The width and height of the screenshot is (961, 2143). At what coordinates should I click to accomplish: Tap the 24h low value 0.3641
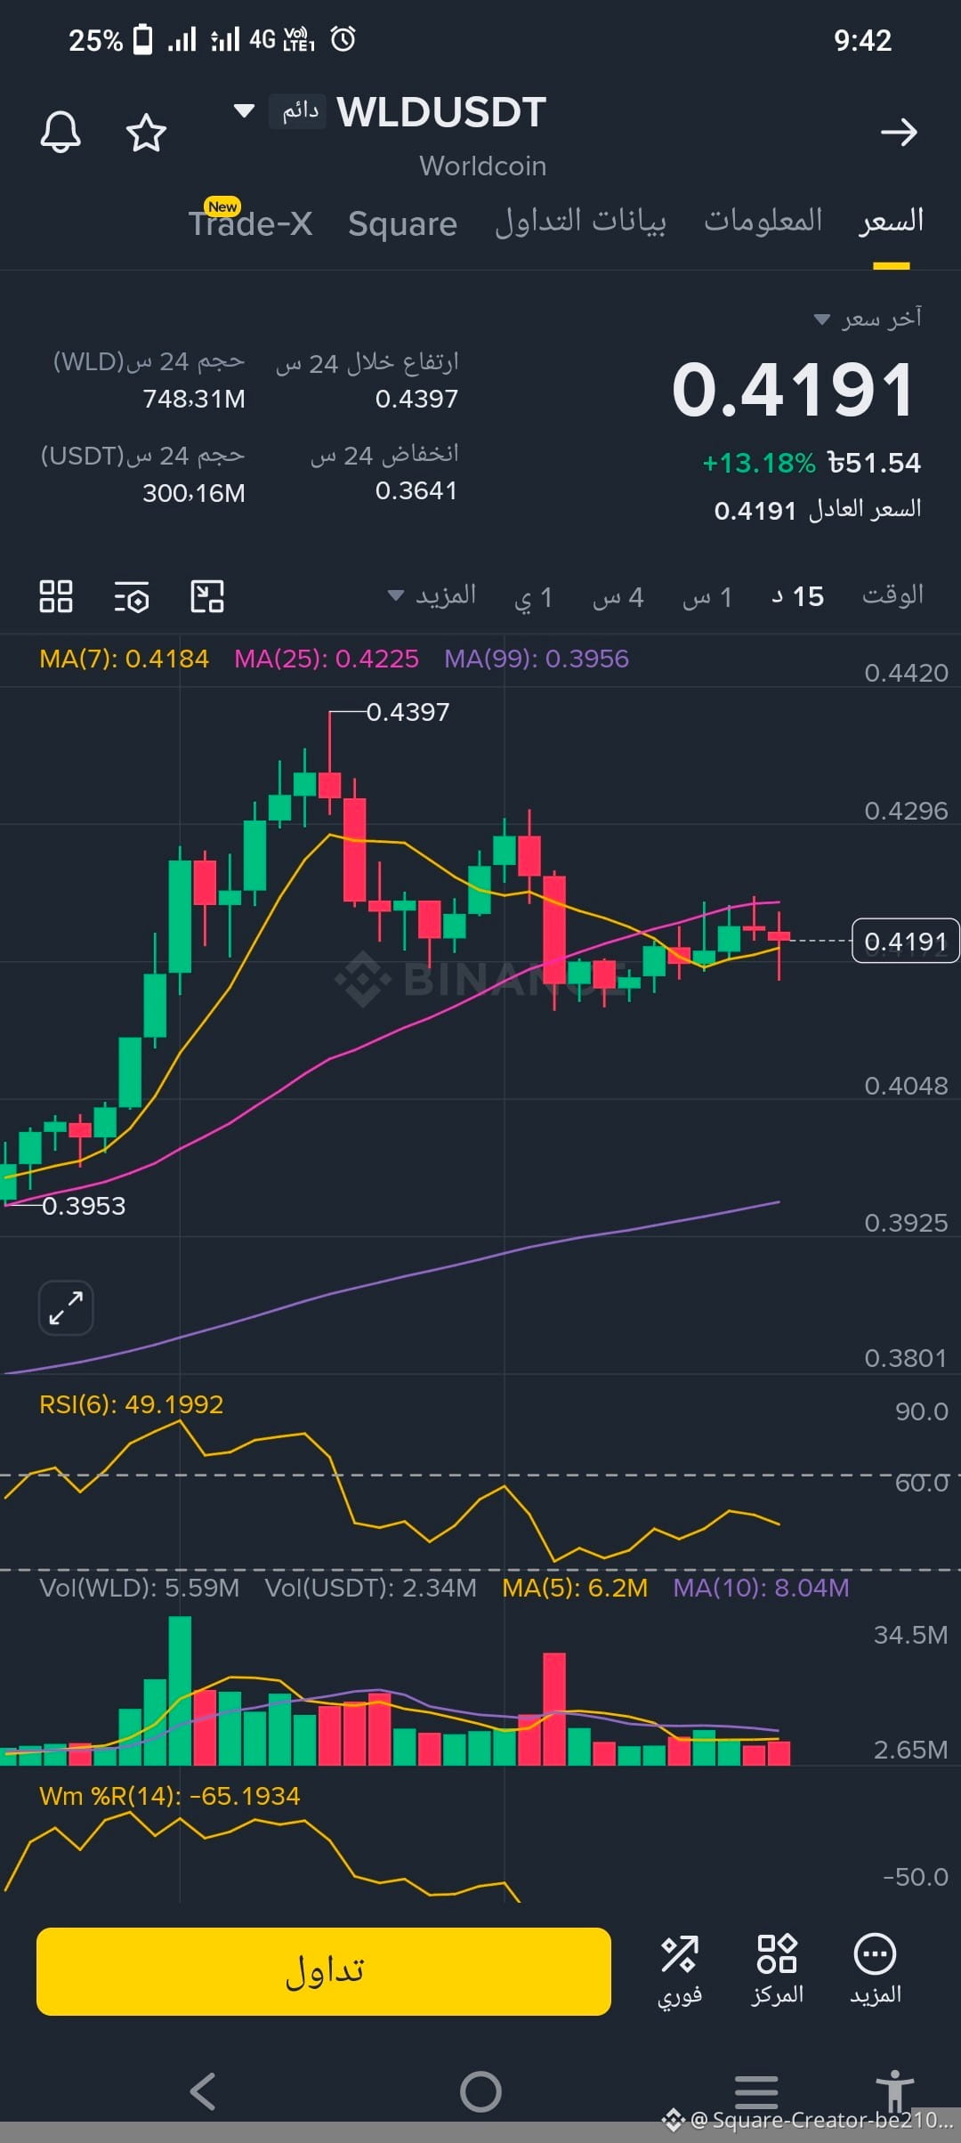tap(416, 490)
